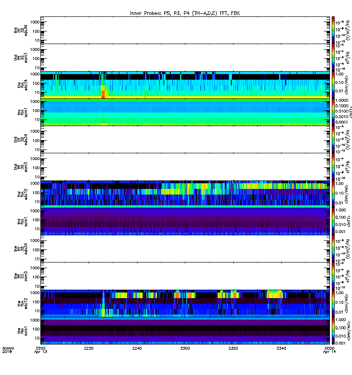The height and width of the screenshot is (375, 352).
Task: Click the "tha fbk scm1" panel label
Action: click(x=23, y=112)
